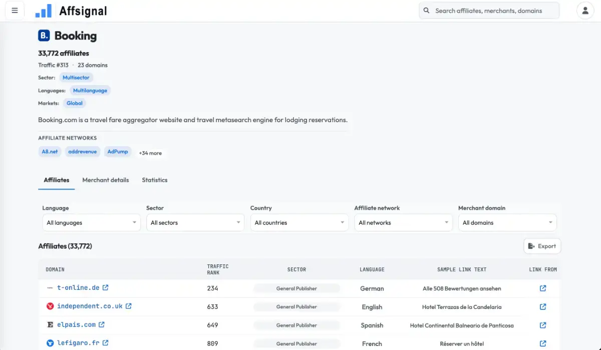Switch to the Statistics tab
Screen dimensions: 601x350
155,180
